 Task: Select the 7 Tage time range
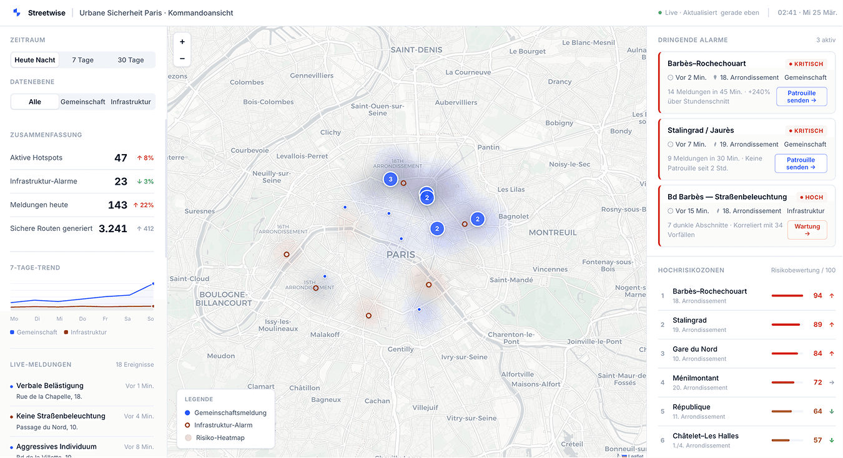coord(82,60)
